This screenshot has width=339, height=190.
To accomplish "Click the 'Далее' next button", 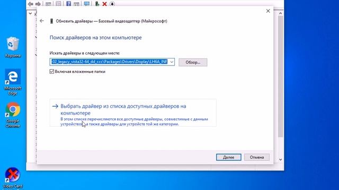I will [228, 157].
